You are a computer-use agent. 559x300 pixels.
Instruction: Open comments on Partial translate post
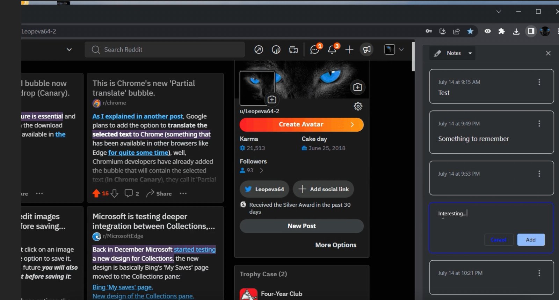coord(132,193)
